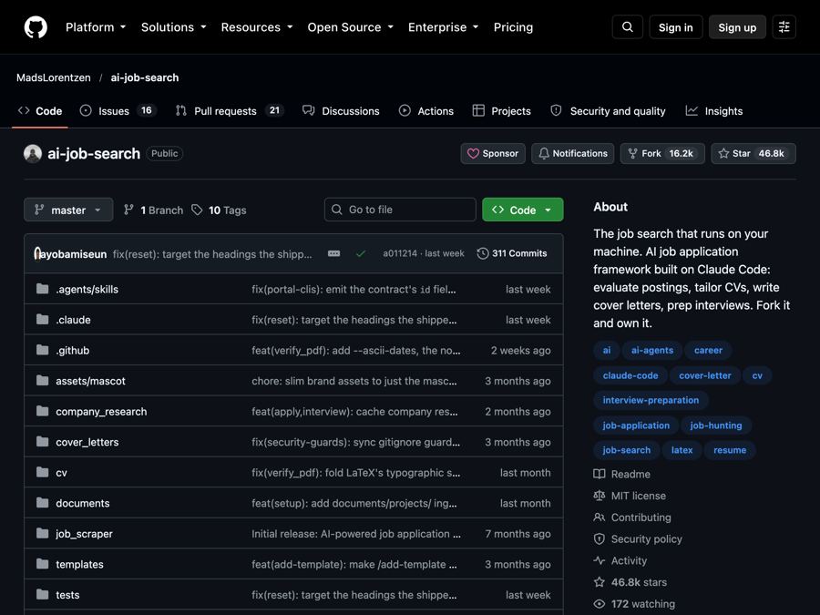Open the job_scraper folder name
This screenshot has width=820, height=615.
pyautogui.click(x=84, y=533)
